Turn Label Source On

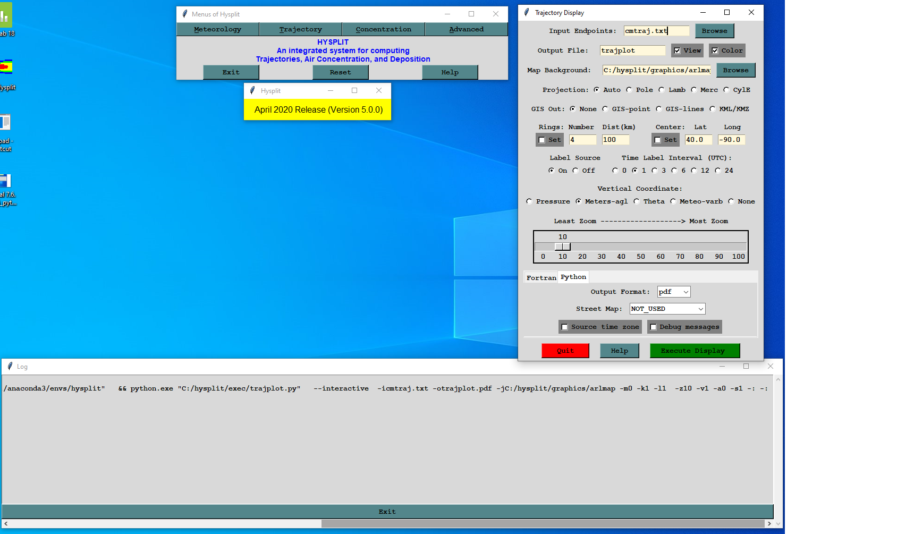[x=551, y=171]
